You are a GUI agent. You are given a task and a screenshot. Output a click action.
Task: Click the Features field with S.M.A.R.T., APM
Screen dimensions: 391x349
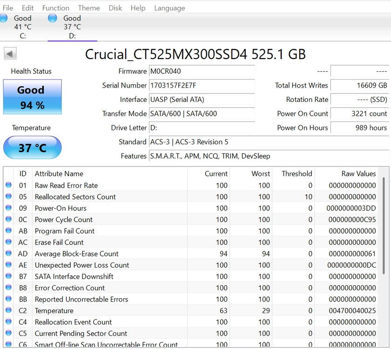click(x=269, y=156)
